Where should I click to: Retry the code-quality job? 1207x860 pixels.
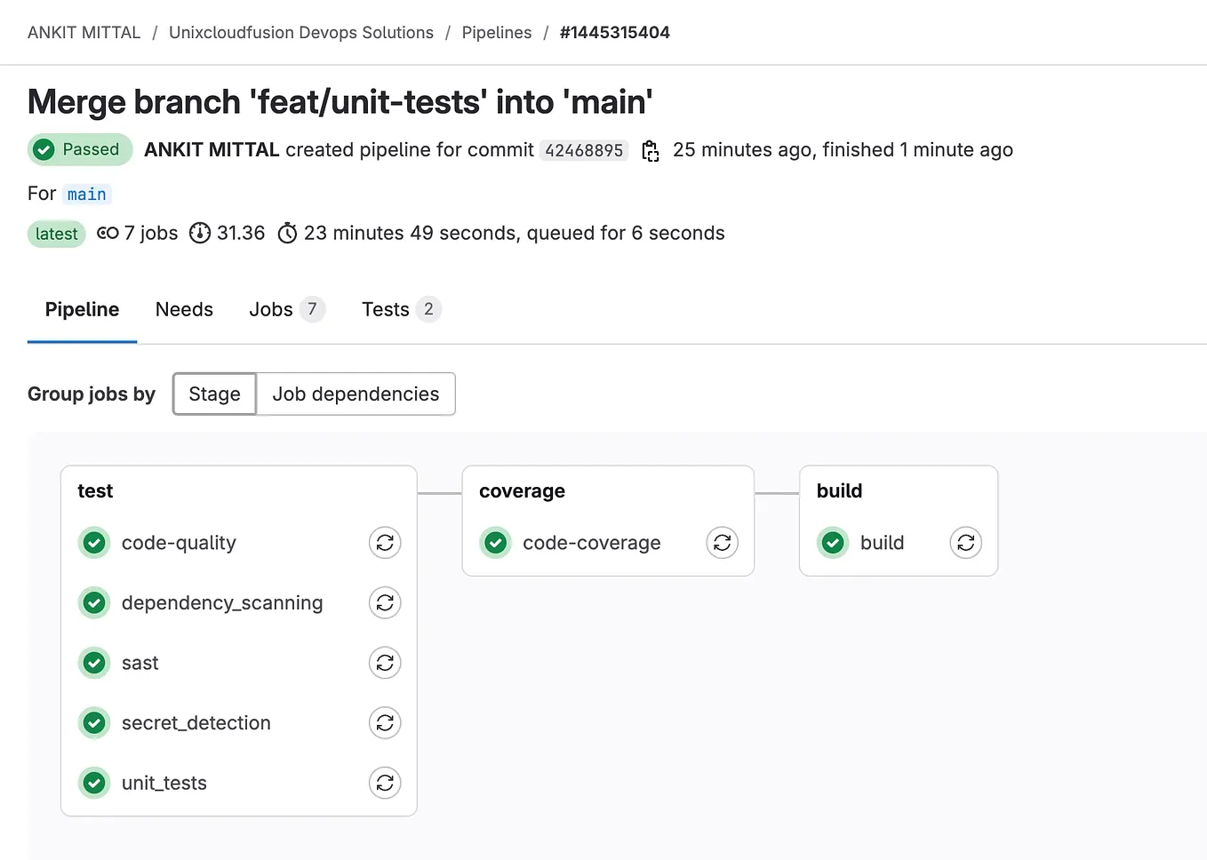coord(385,542)
